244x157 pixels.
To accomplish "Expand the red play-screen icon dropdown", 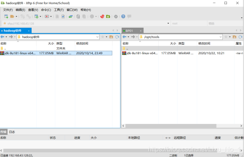I will [51, 17].
